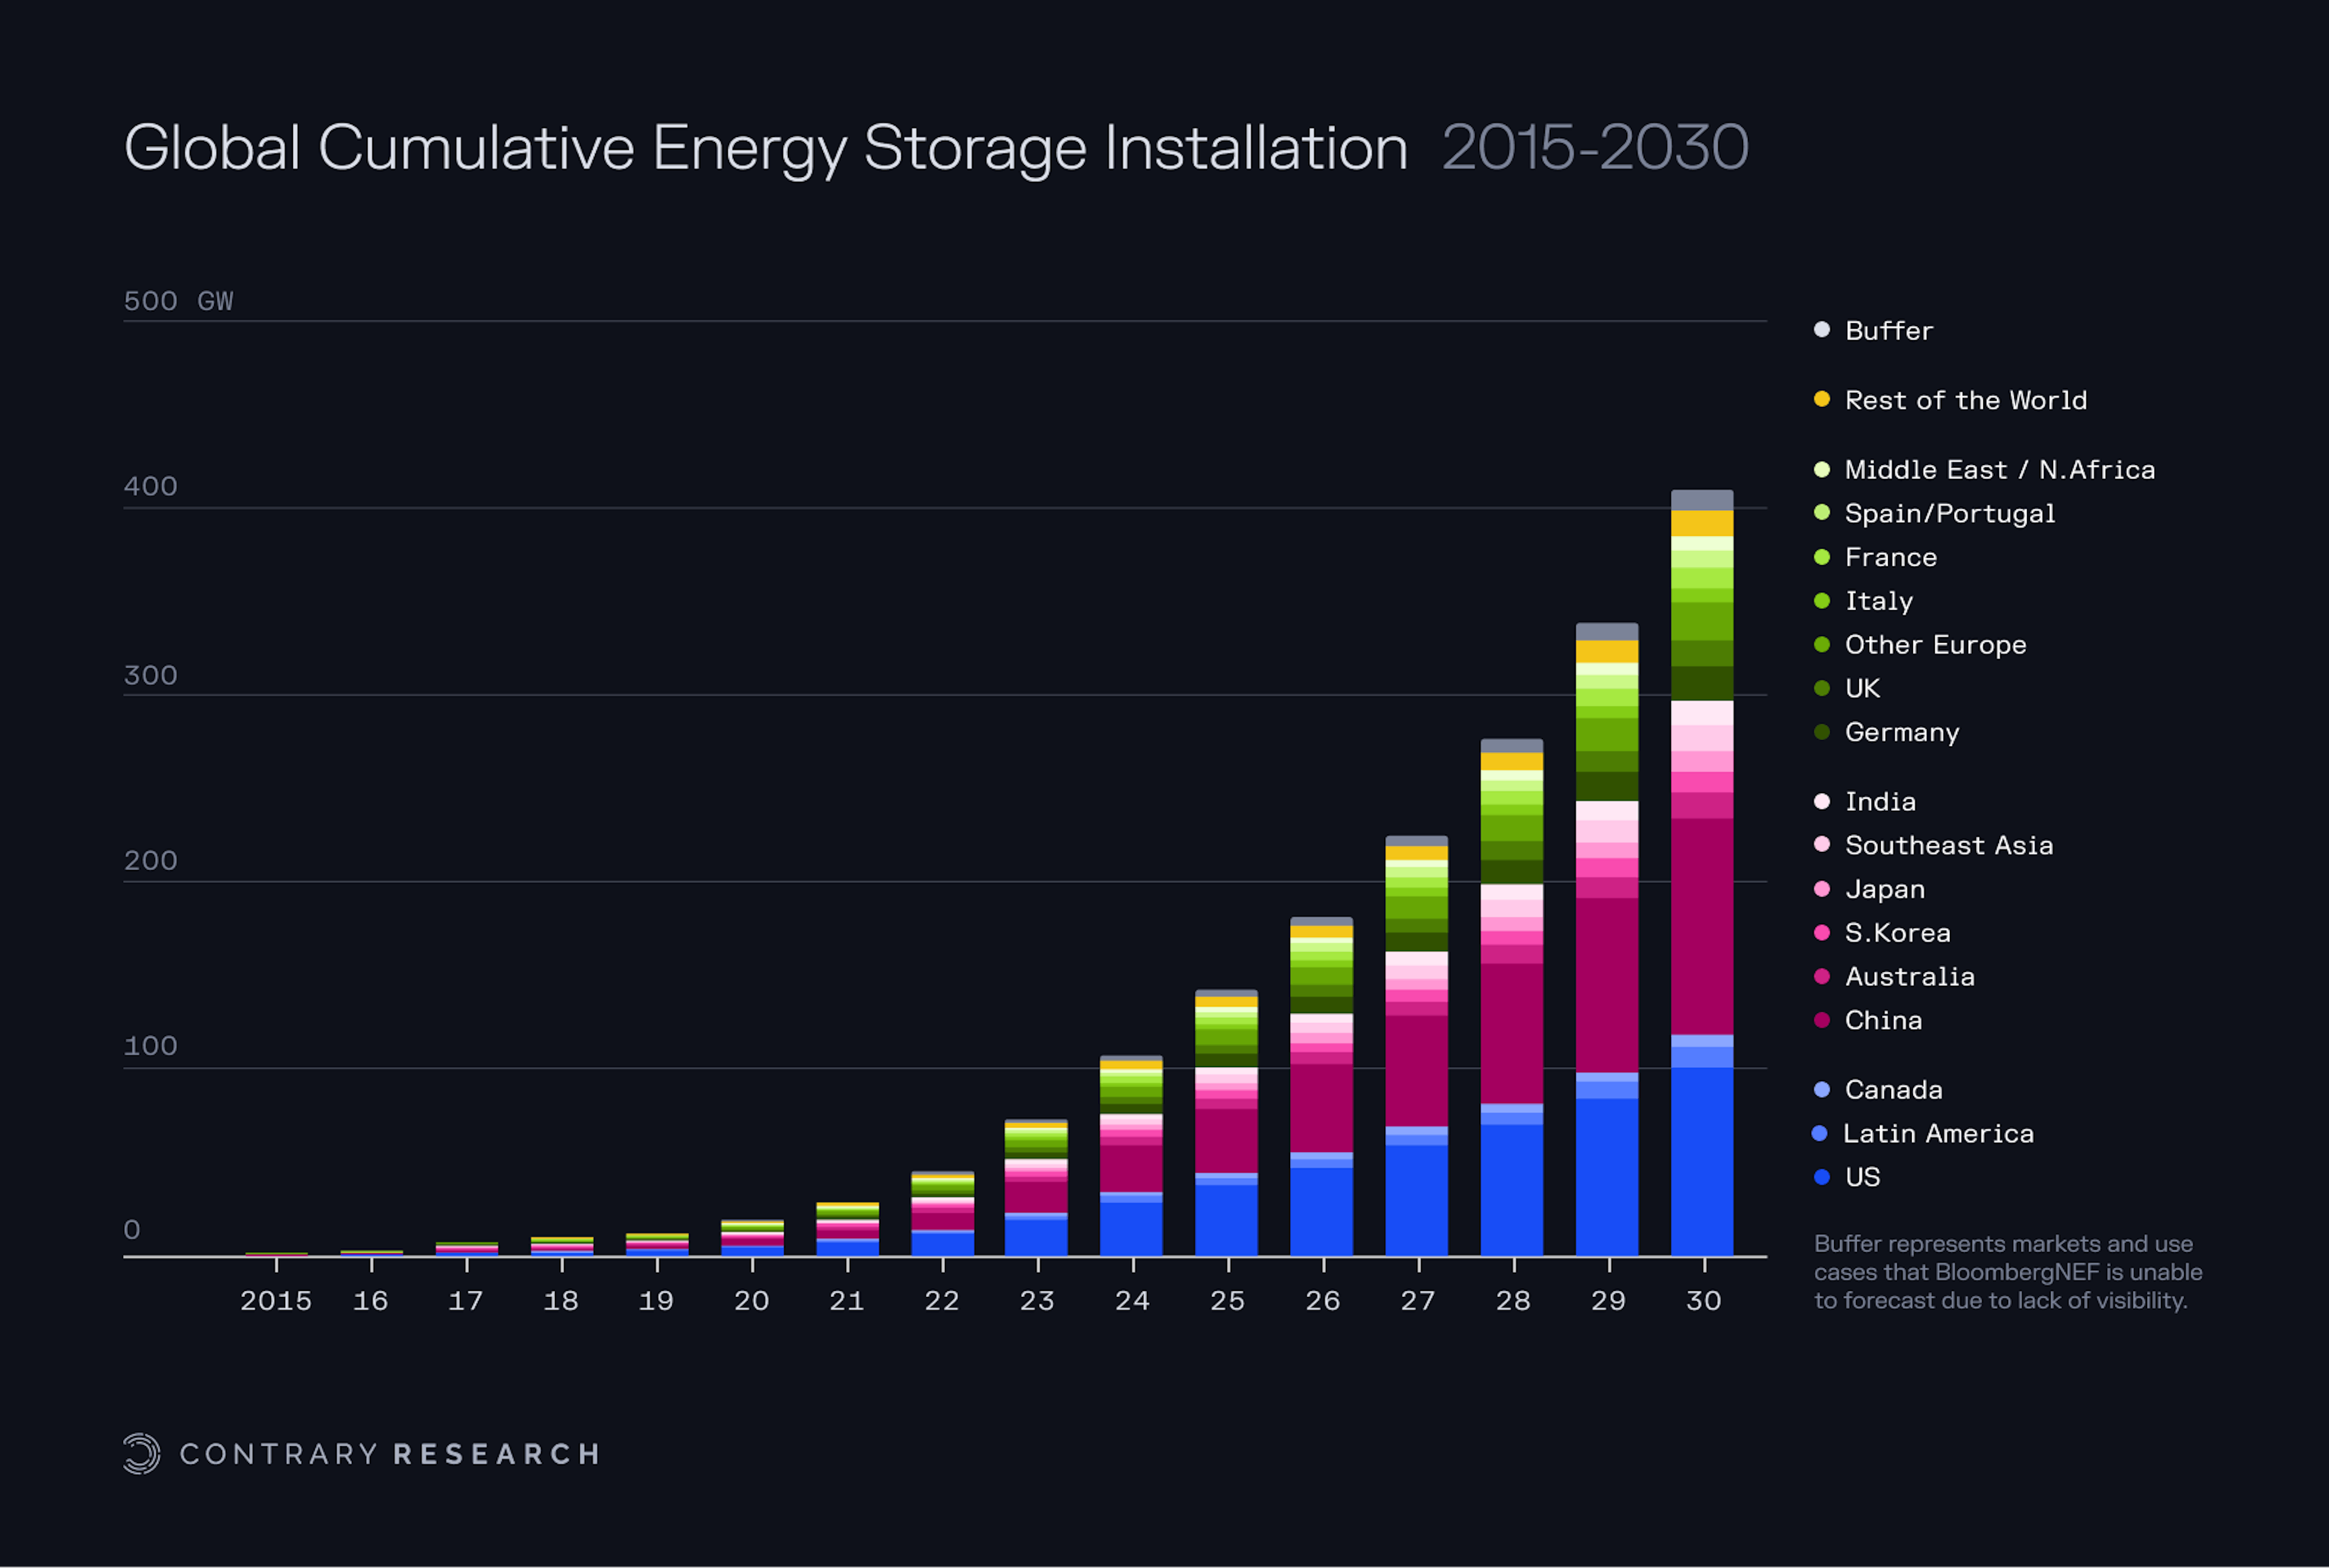
Task: Select the China legend label
Action: pyautogui.click(x=1883, y=1020)
